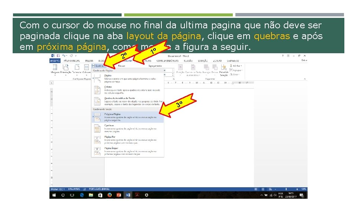Viewport: 357px width, 201px height.
Task: Switch to the EXIBIÇÃO tab
Action: (x=203, y=61)
